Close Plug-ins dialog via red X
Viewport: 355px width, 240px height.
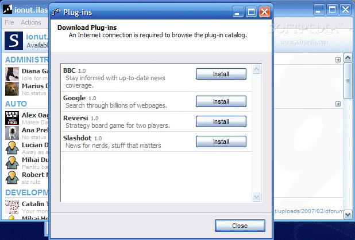[x=264, y=11]
